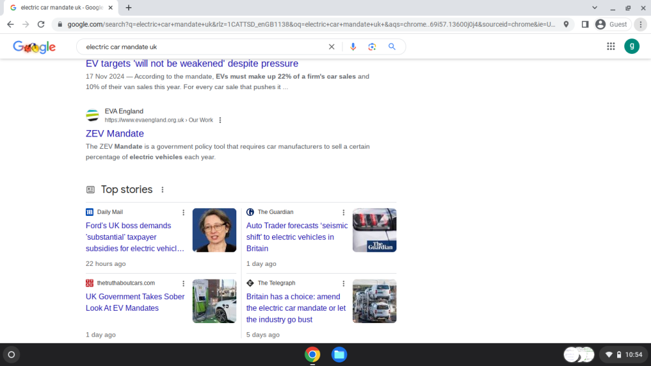Open the status tray showing 10:54

tap(624, 355)
